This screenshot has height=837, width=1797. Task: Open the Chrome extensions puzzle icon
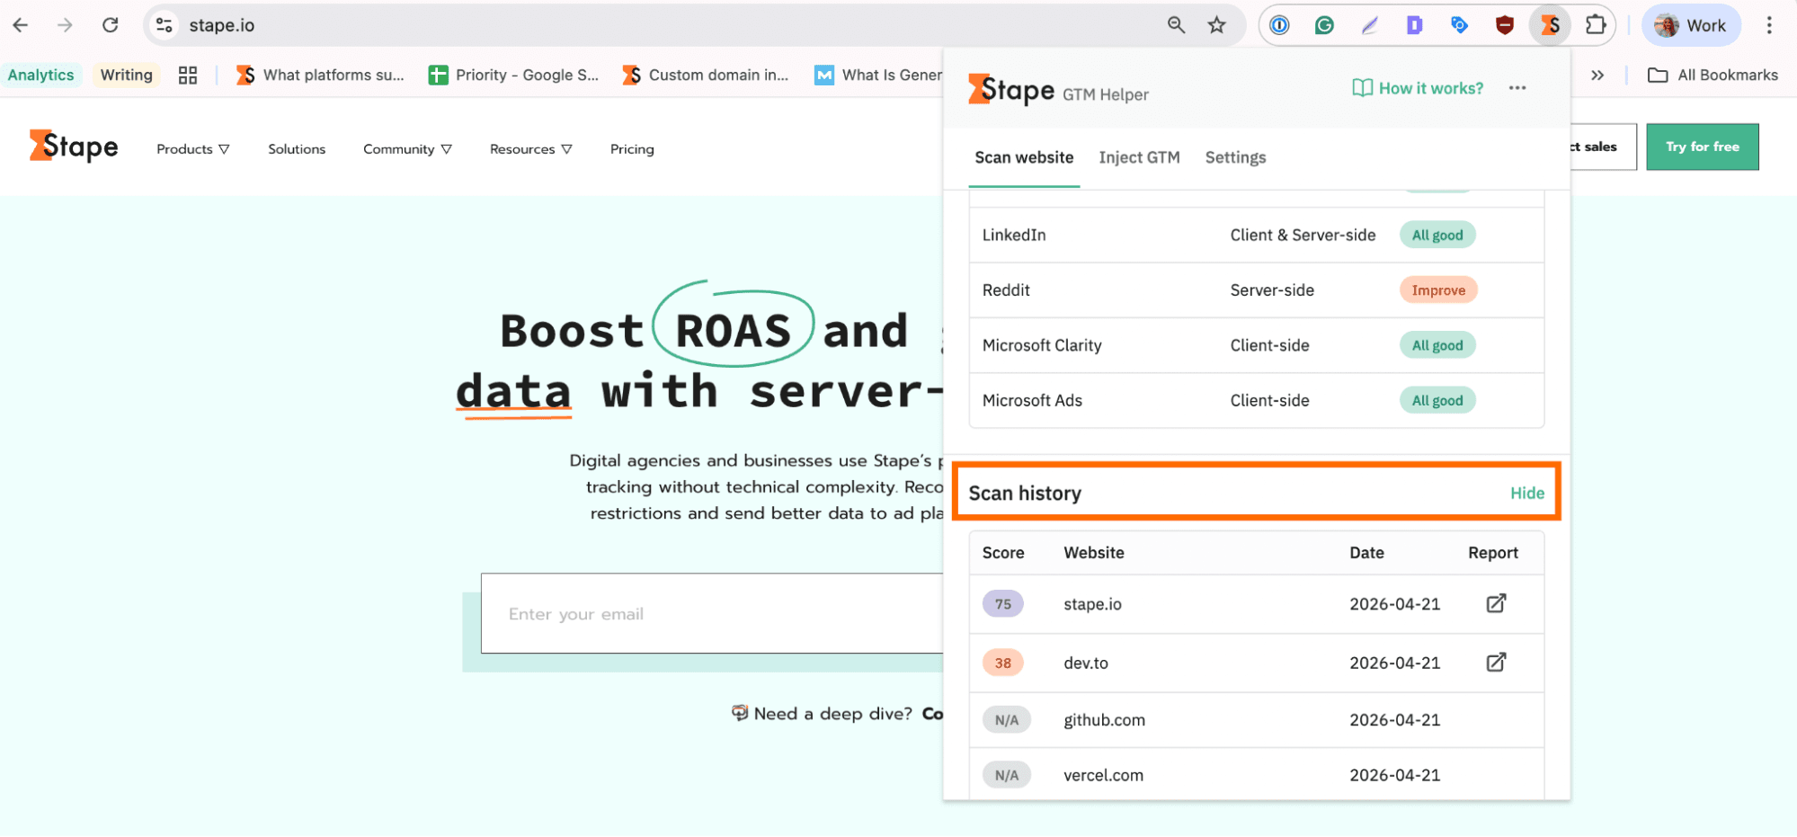point(1596,25)
